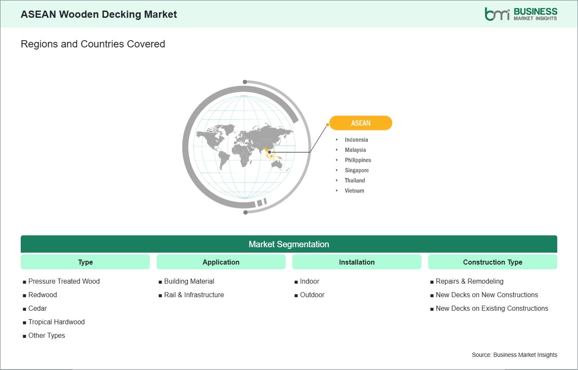The width and height of the screenshot is (578, 370).
Task: Select Thailand in the country list
Action: coord(355,180)
